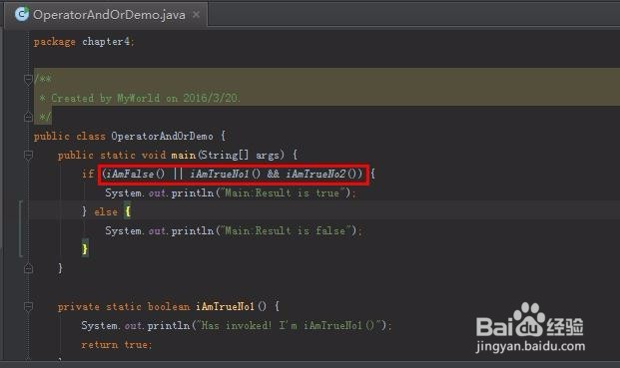Click the highlighted opening brace after else
The image size is (620, 368).
(x=128, y=211)
